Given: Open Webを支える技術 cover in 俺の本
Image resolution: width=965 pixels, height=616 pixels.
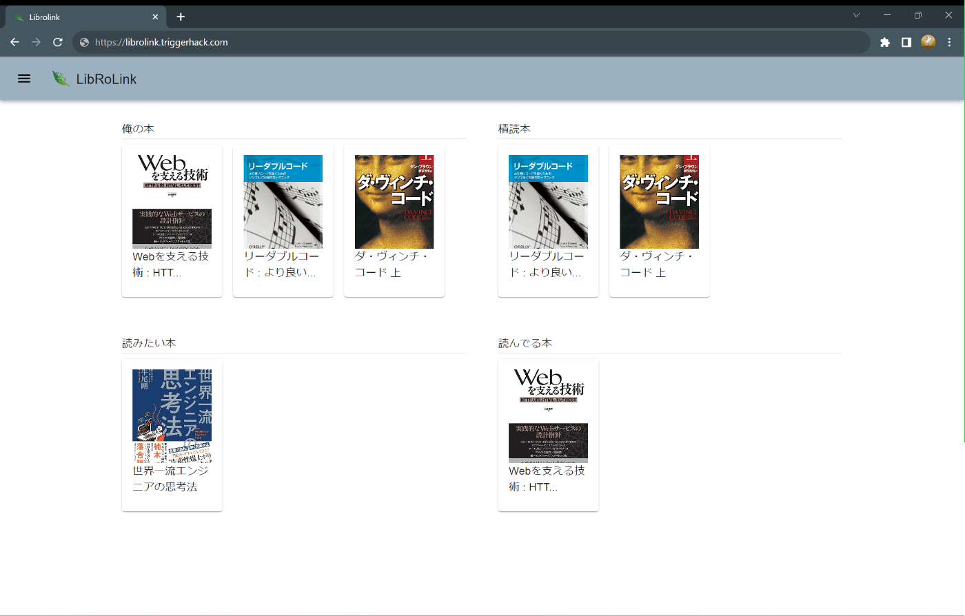Looking at the screenshot, I should (x=172, y=201).
